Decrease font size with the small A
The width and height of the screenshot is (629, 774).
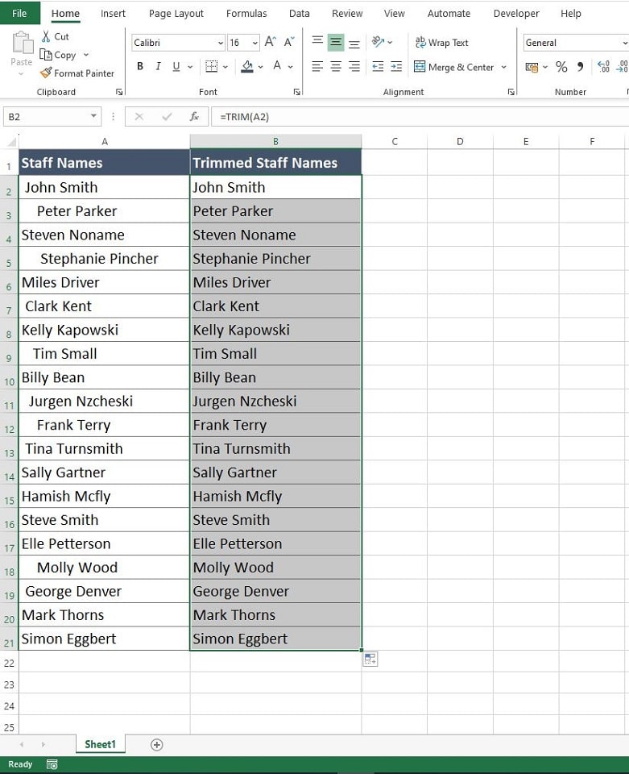(x=289, y=43)
